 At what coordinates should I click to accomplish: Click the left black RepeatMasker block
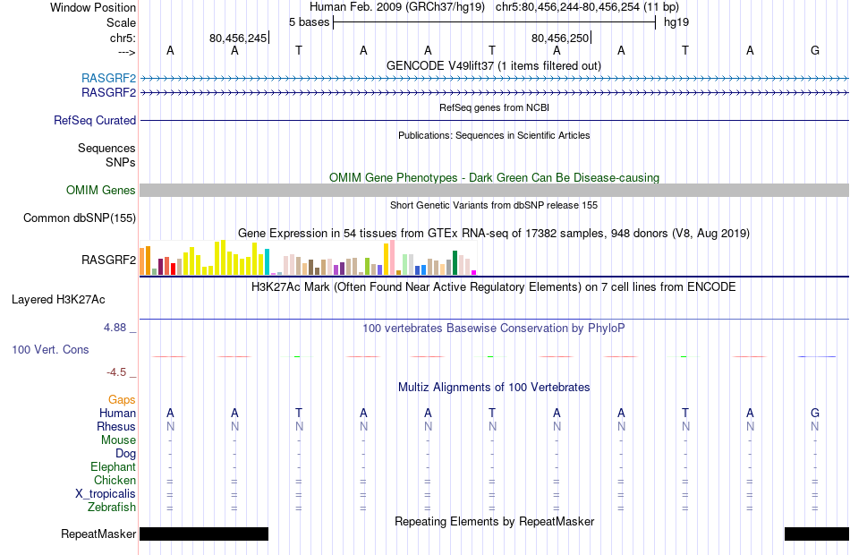pos(204,534)
